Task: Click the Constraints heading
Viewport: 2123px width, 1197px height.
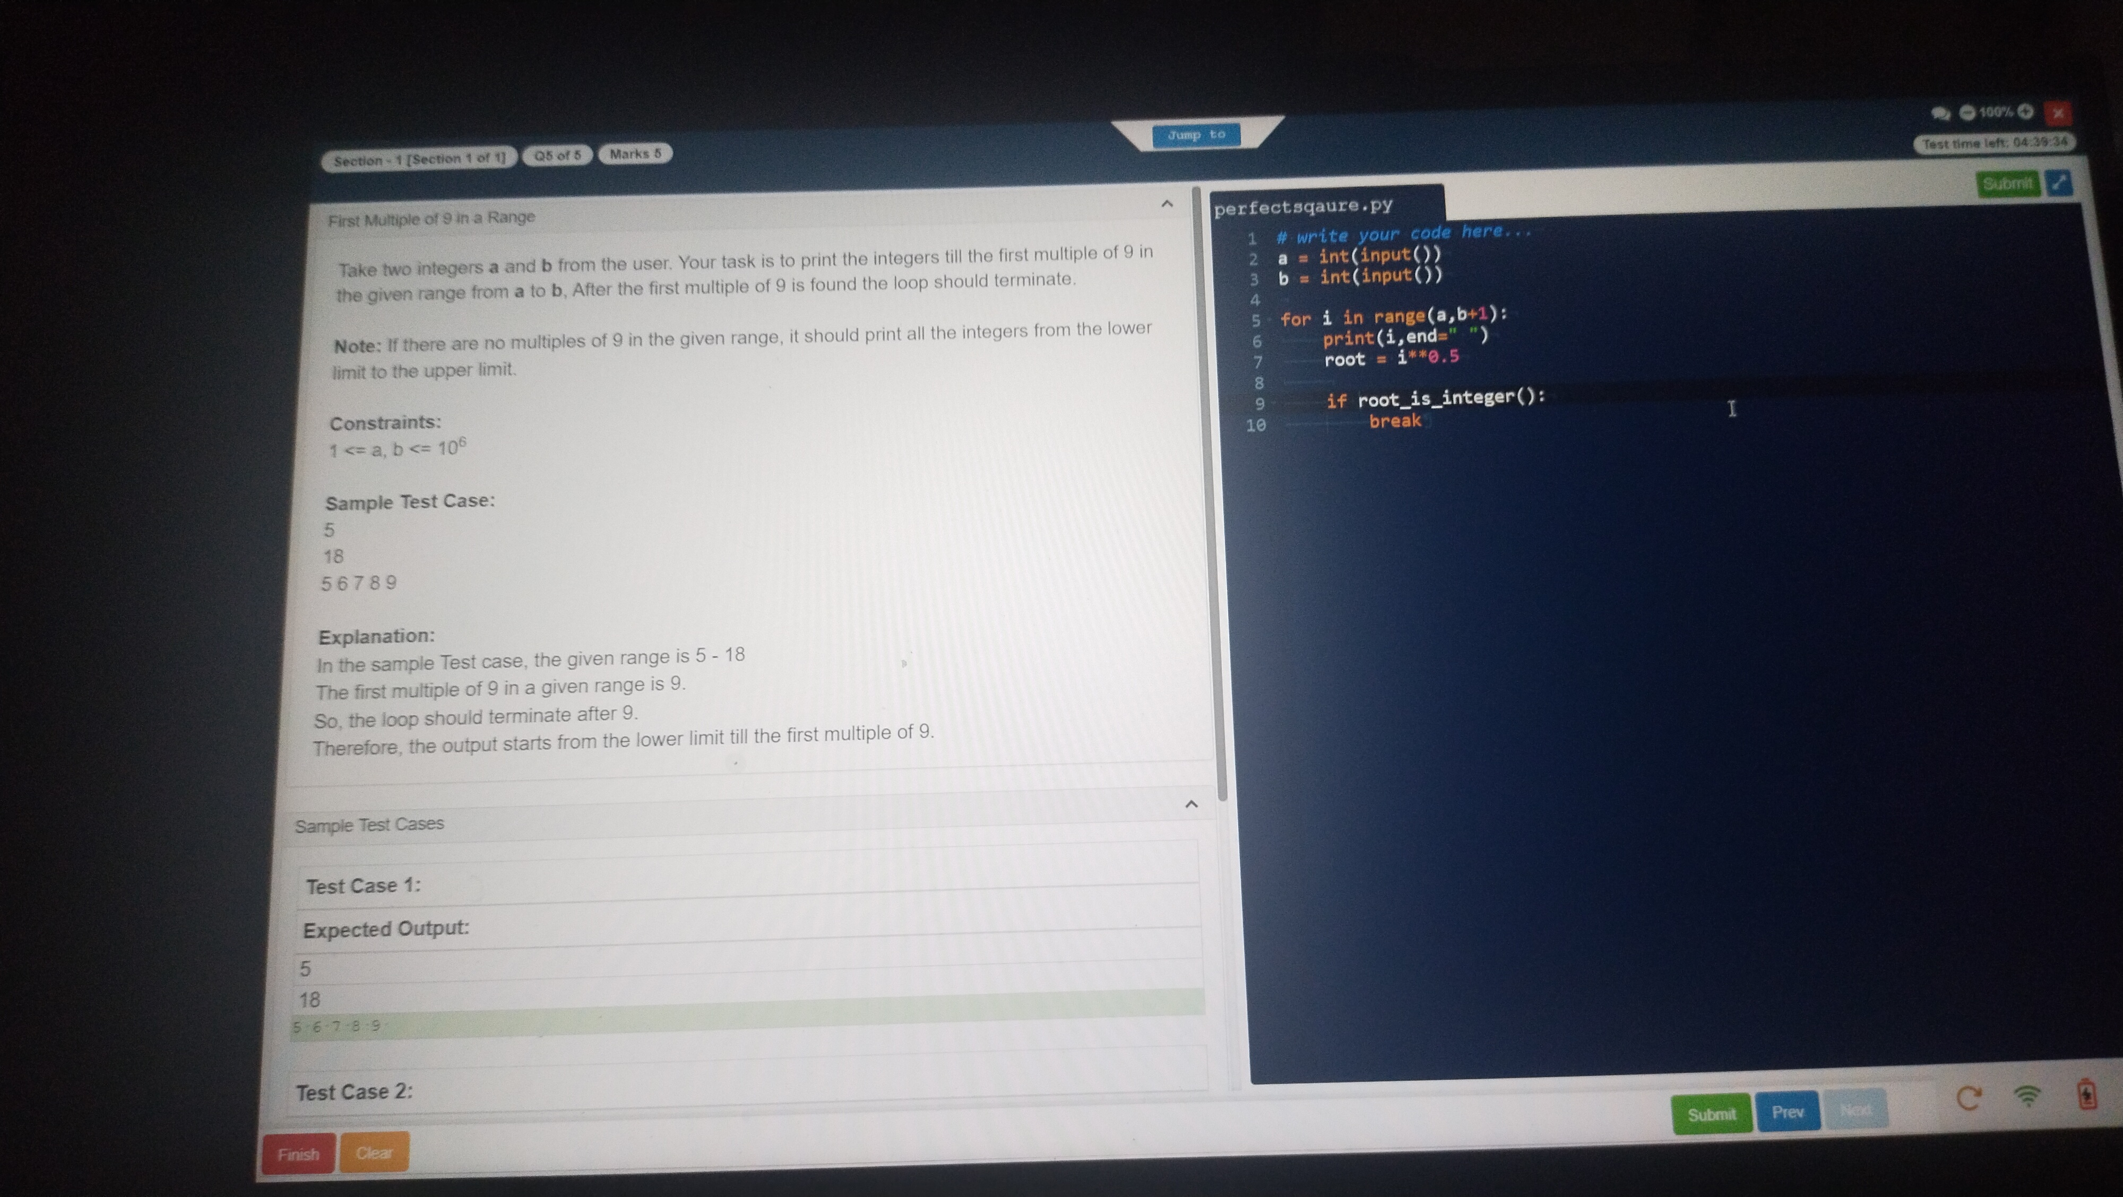Action: click(385, 423)
